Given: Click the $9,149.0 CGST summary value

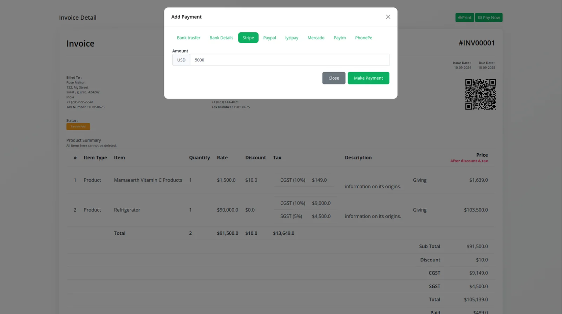Looking at the screenshot, I should (478, 273).
